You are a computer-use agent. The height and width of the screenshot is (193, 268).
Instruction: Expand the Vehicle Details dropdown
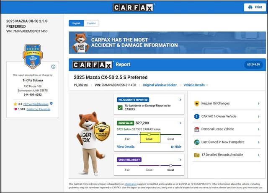pos(196,85)
